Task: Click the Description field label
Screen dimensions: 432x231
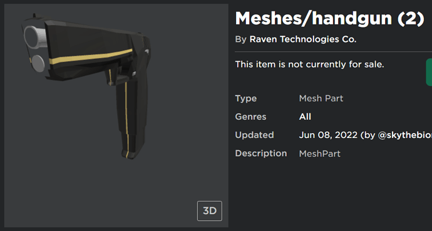Action: point(261,153)
